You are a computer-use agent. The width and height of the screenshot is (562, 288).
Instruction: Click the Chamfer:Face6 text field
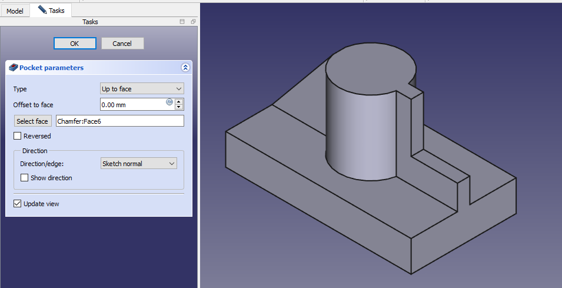119,121
